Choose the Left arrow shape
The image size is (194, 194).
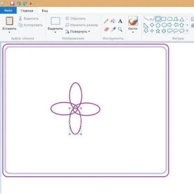pos(176,25)
